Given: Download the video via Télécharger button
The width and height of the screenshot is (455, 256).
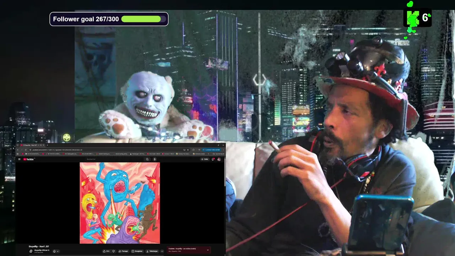Looking at the screenshot, I should (x=152, y=251).
